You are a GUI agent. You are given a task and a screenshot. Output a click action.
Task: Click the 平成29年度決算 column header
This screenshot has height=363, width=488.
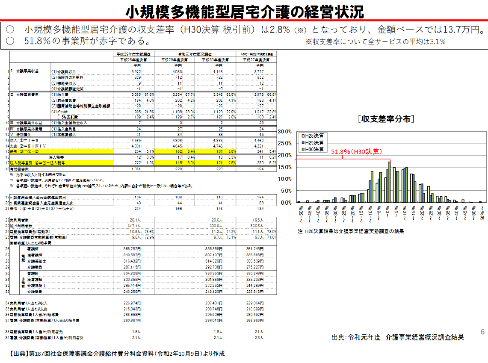click(x=174, y=60)
